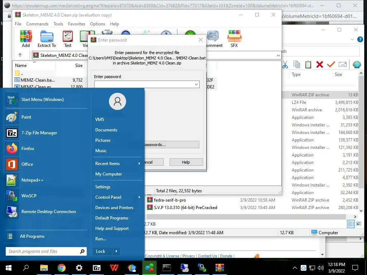Click the volume speaker tray icon
367x275 pixels.
tap(321, 268)
